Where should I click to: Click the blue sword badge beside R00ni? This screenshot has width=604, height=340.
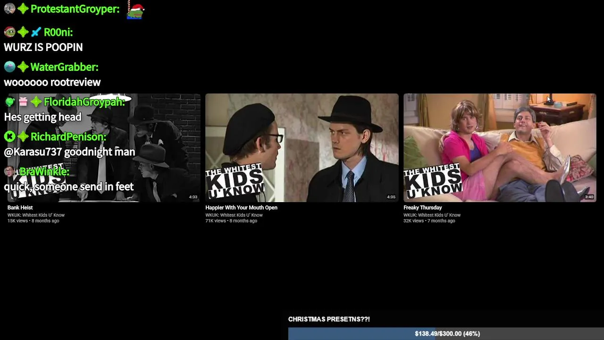(36, 32)
